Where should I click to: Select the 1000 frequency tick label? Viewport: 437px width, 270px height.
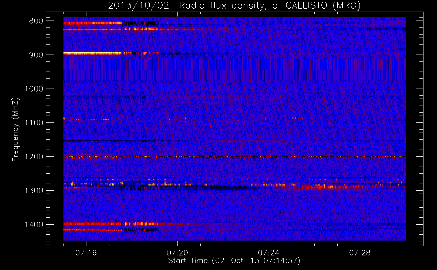coord(34,89)
